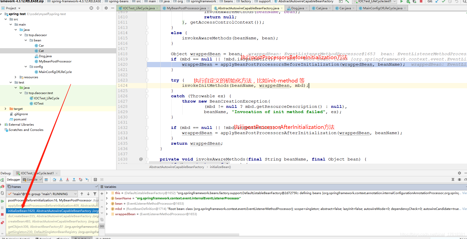Toggle watches view with the glasses icon
The width and height of the screenshot is (467, 239).
pos(102,226)
